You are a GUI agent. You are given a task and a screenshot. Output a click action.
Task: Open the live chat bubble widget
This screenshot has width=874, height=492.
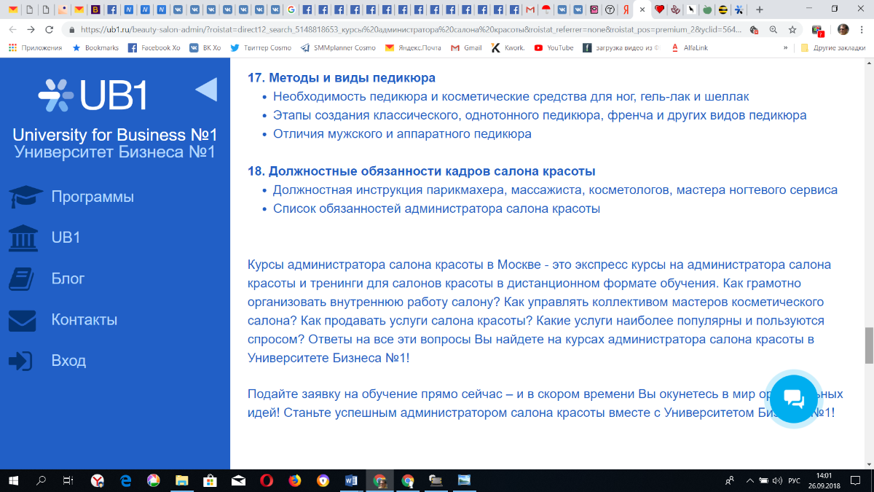793,398
